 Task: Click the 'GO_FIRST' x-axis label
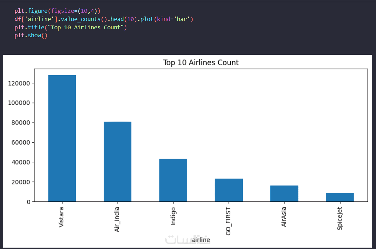click(x=228, y=221)
